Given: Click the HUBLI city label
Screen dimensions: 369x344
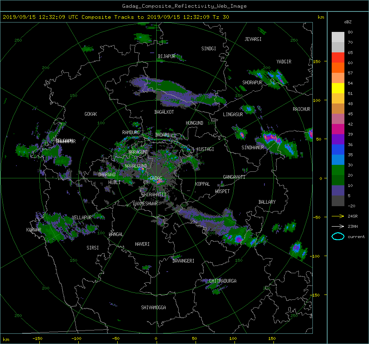Looking at the screenshot, I should 114,182.
